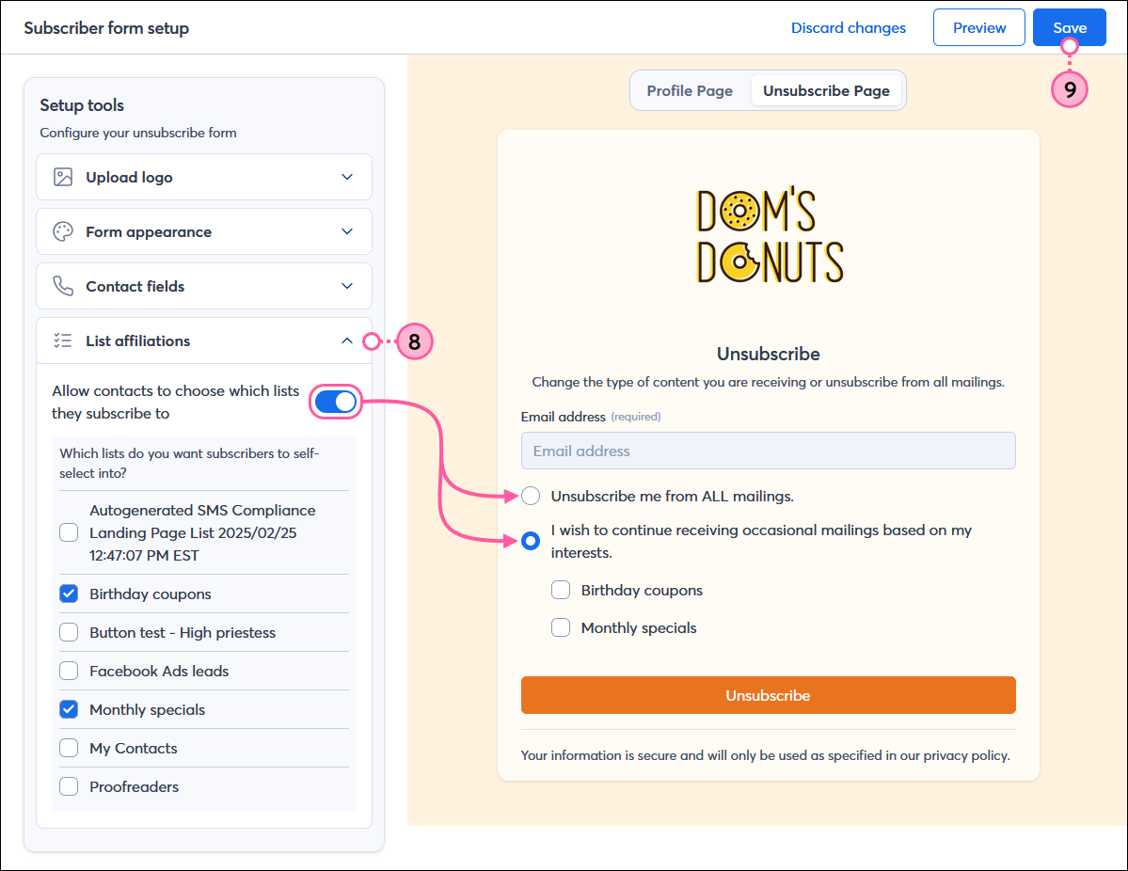Collapse the List affiliations section

click(x=347, y=340)
